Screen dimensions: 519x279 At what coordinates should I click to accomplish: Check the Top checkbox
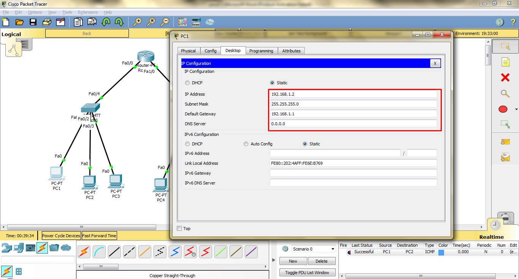[x=179, y=229]
